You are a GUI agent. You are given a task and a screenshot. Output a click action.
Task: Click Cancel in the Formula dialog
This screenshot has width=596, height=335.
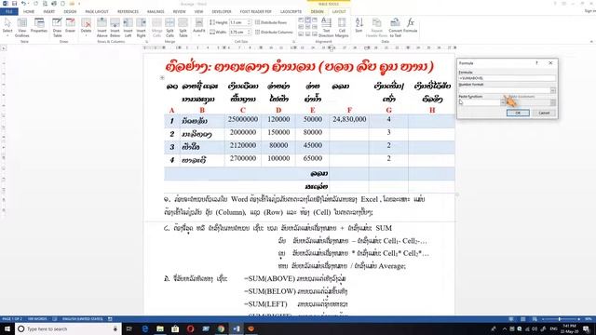click(544, 113)
